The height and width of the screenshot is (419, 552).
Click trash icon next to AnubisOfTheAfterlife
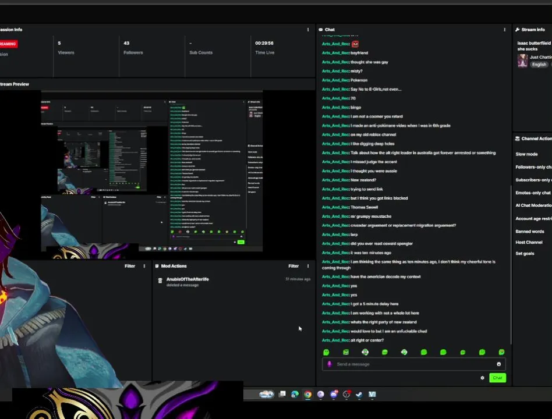[x=160, y=280]
